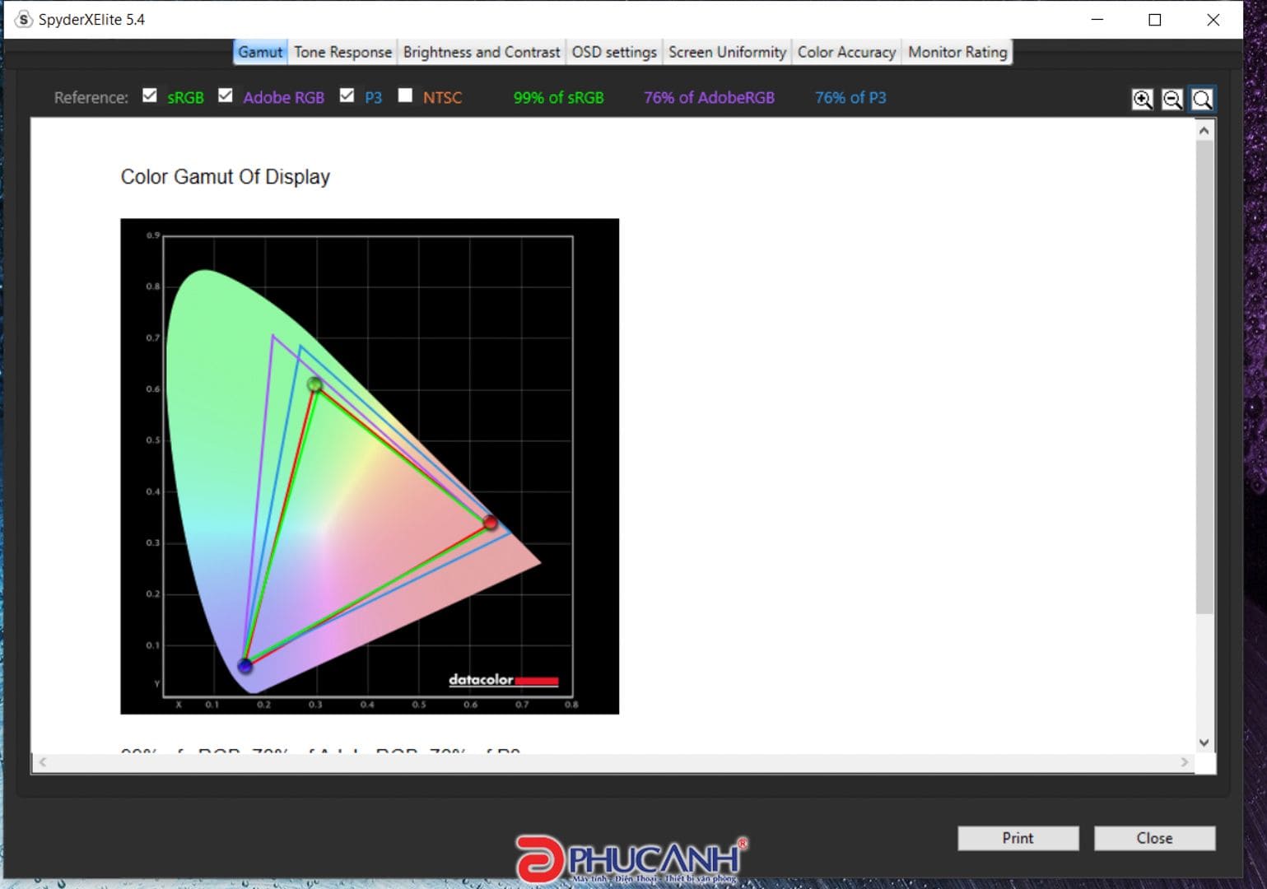The height and width of the screenshot is (889, 1267).
Task: Uncheck the sRGB reference checkbox
Action: coord(150,95)
